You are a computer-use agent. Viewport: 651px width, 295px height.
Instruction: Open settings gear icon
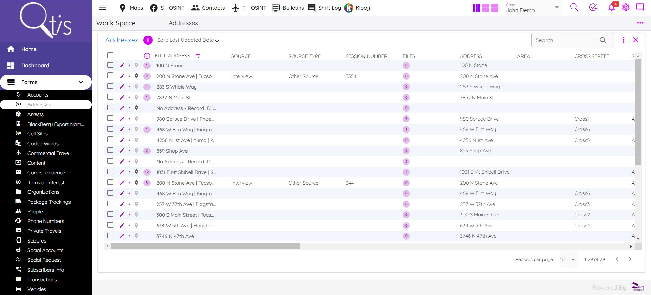coord(626,7)
